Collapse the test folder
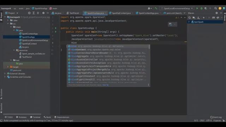 point(11,60)
